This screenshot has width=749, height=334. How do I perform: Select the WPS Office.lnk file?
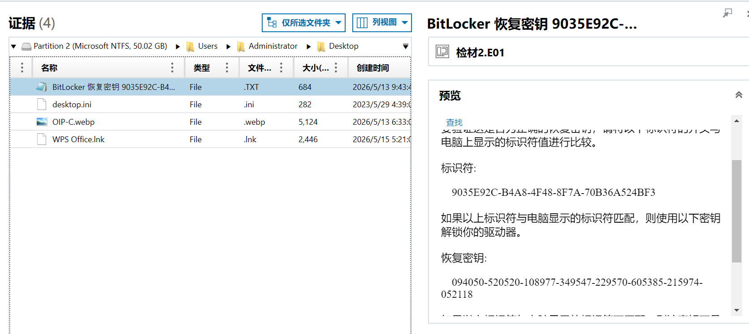click(x=78, y=139)
